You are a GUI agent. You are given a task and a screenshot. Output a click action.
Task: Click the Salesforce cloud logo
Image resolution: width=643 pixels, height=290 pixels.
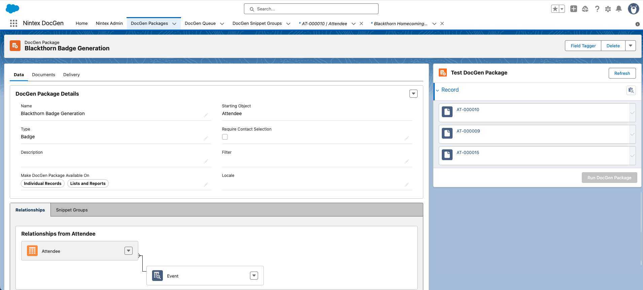click(x=12, y=9)
